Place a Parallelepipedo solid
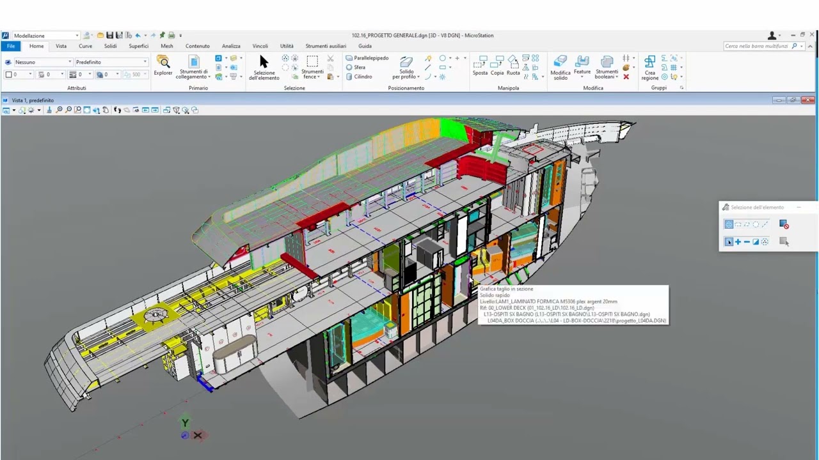 tap(367, 57)
